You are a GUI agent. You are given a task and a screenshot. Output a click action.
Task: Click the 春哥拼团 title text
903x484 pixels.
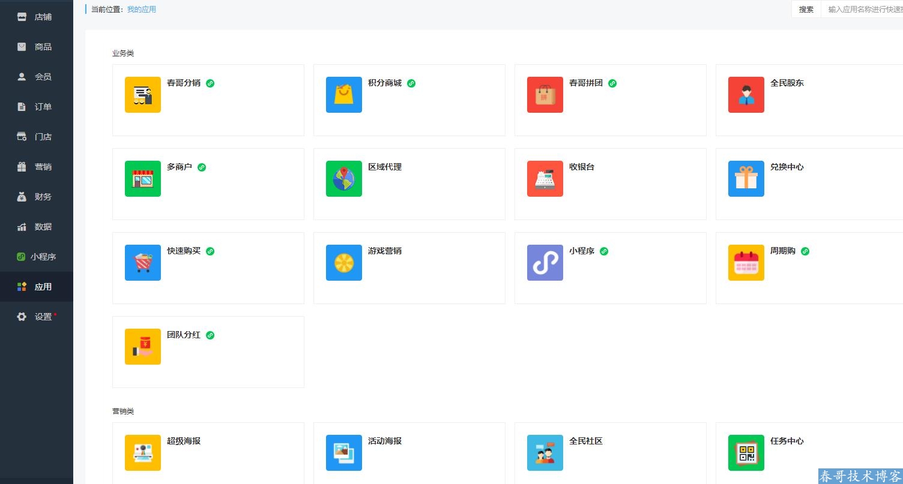point(586,83)
